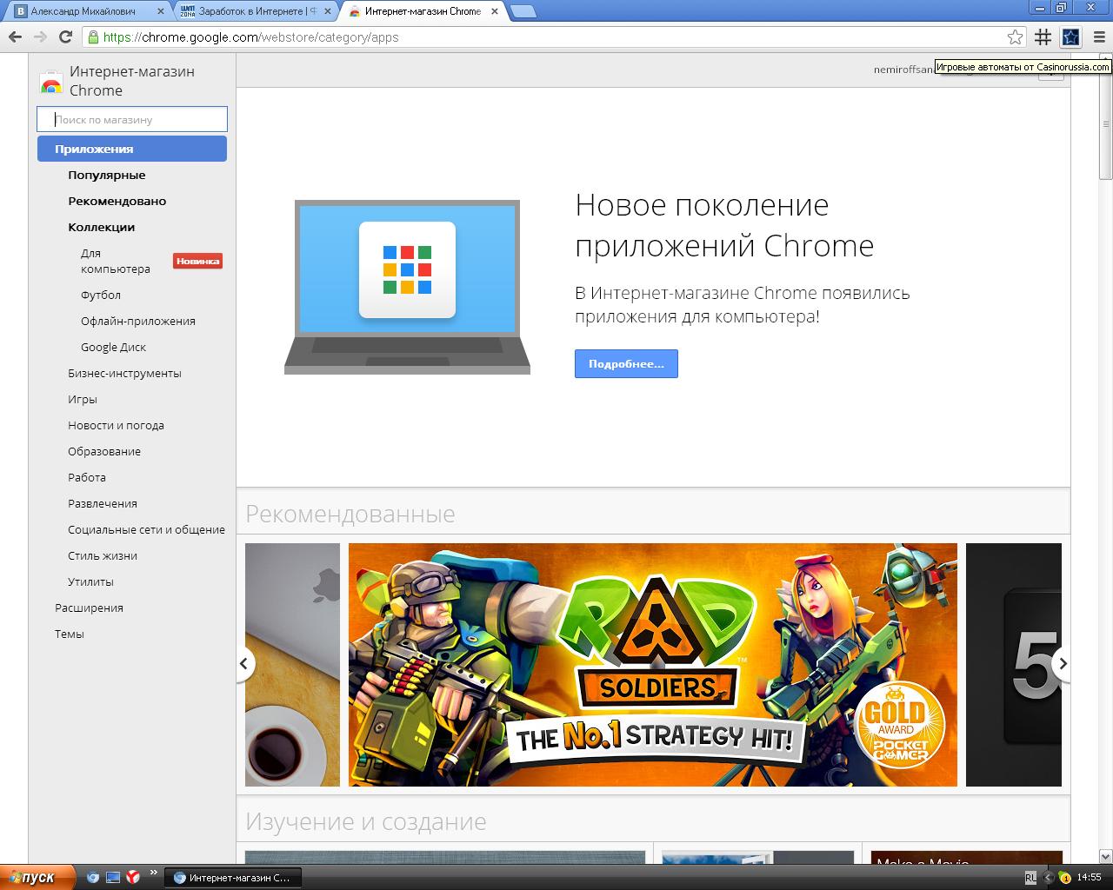Open the Google Диск collection

[113, 347]
